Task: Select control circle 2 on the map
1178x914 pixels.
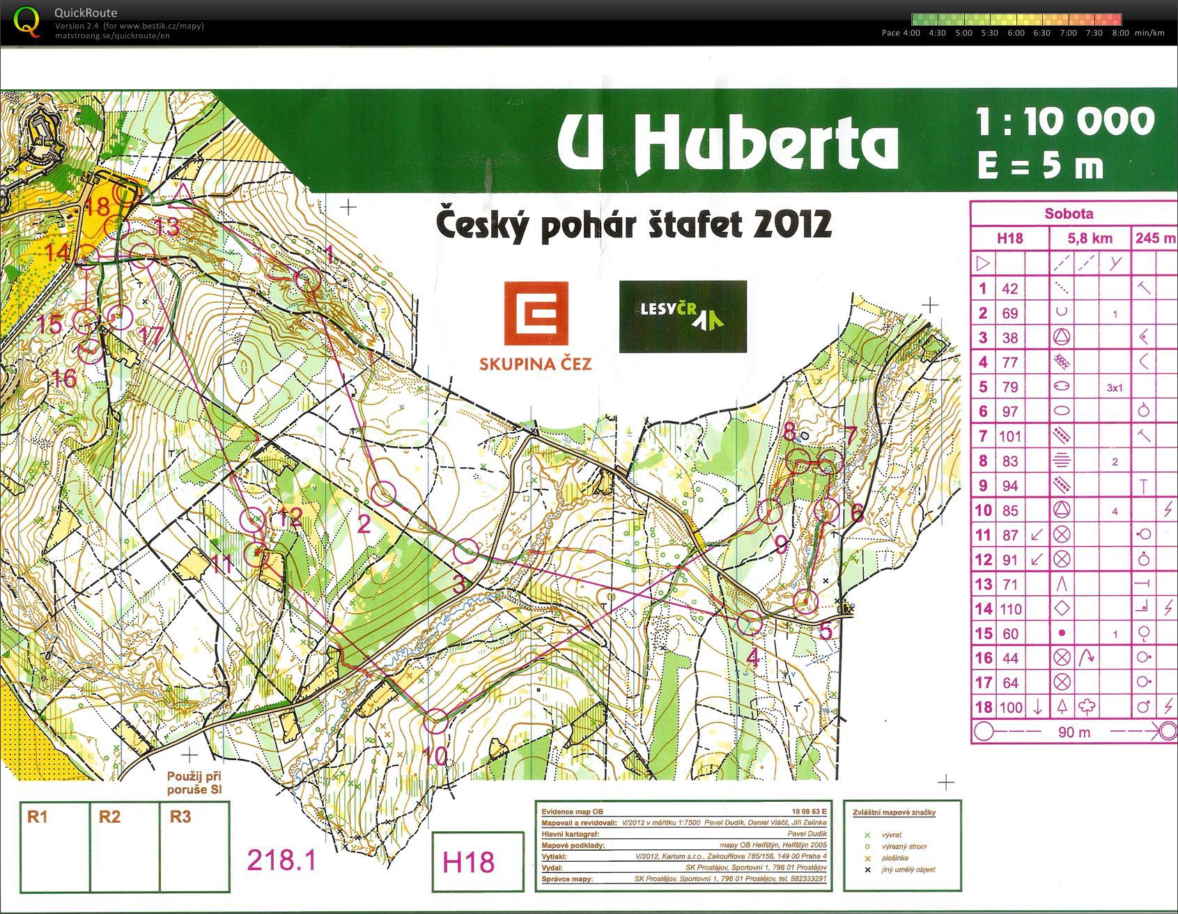Action: (383, 494)
